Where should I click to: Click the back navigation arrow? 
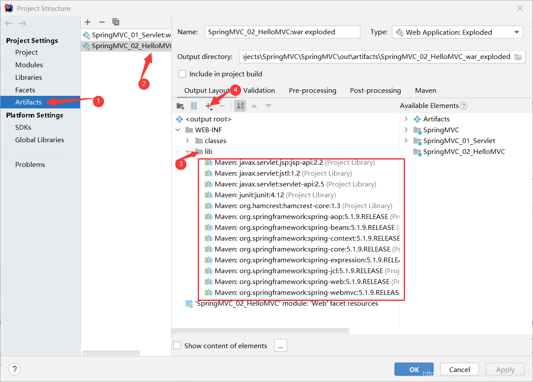(x=9, y=23)
